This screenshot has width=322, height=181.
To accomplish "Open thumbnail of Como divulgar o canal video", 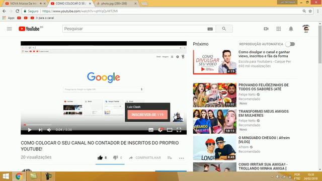I will pyautogui.click(x=215, y=62).
